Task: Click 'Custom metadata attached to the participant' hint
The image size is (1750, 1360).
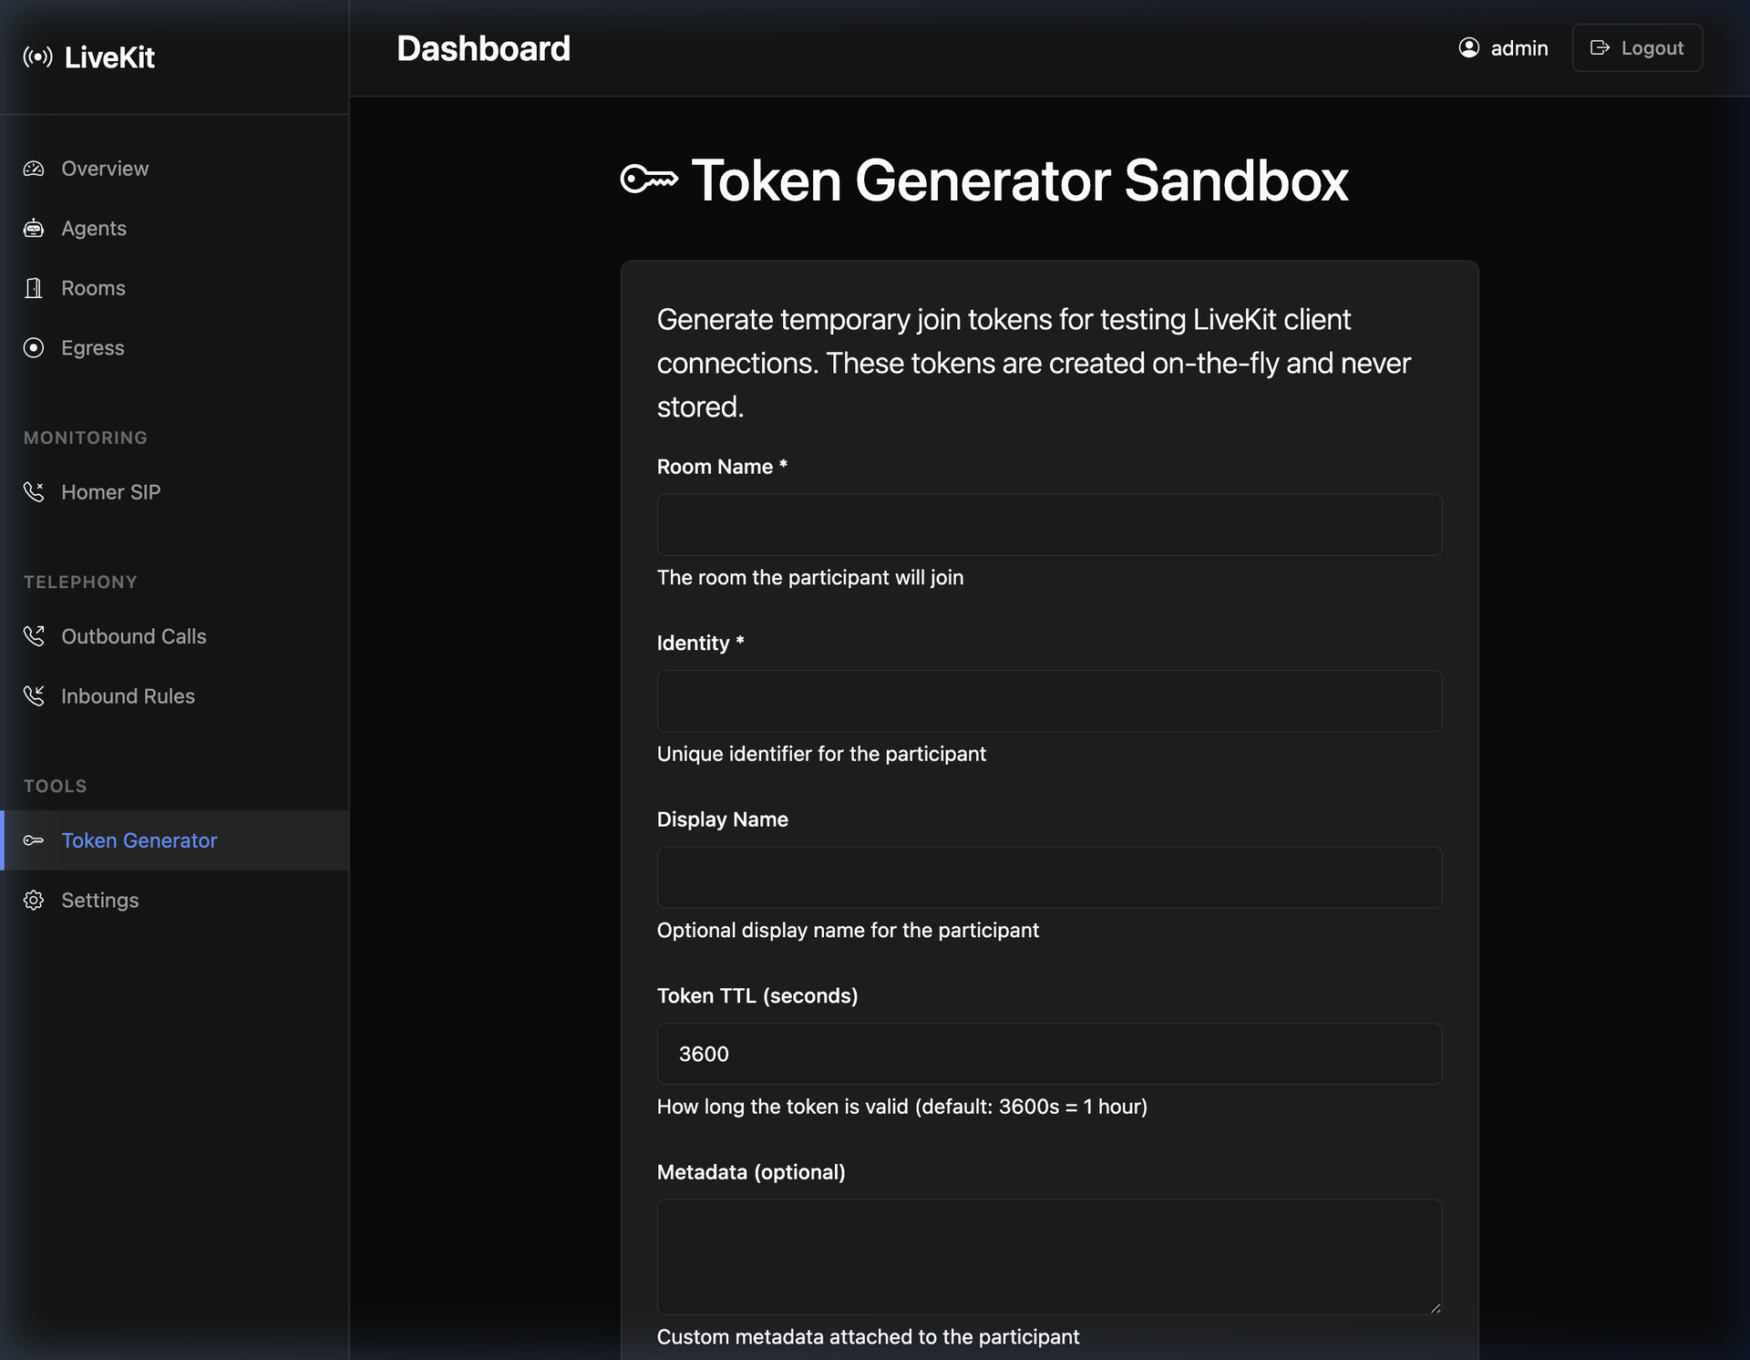Action: (x=868, y=1337)
